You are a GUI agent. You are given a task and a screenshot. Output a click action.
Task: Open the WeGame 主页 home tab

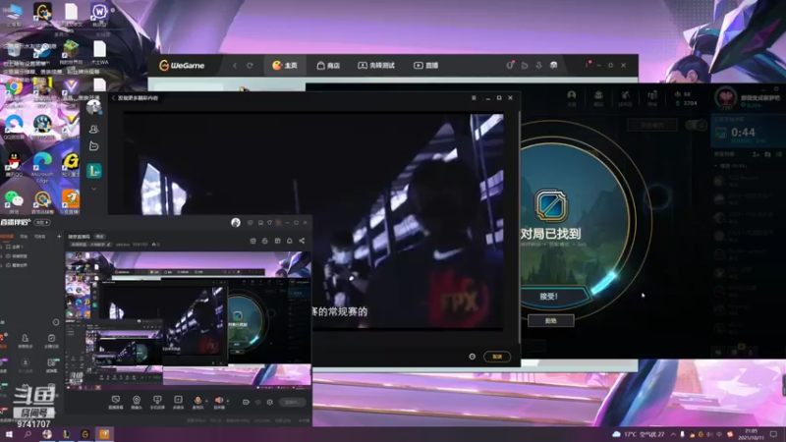pos(285,66)
